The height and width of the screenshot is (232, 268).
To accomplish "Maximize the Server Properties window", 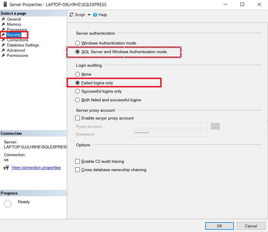I will [x=242, y=4].
